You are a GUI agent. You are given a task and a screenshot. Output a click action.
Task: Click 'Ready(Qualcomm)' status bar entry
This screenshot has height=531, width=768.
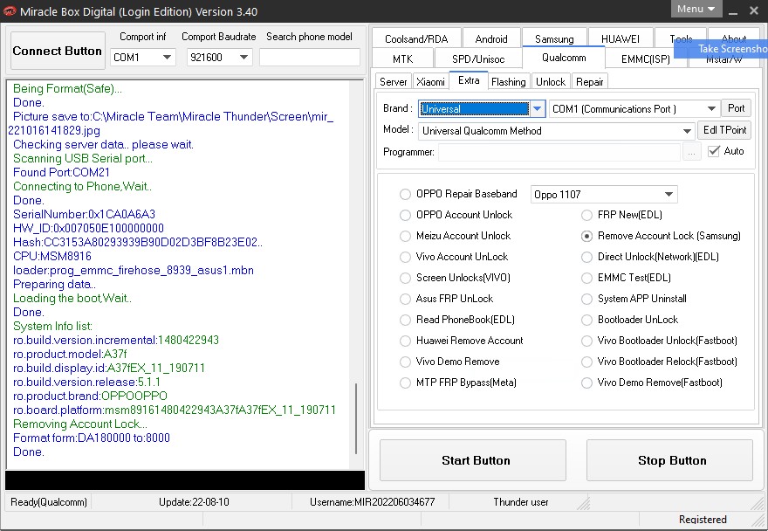coord(49,502)
